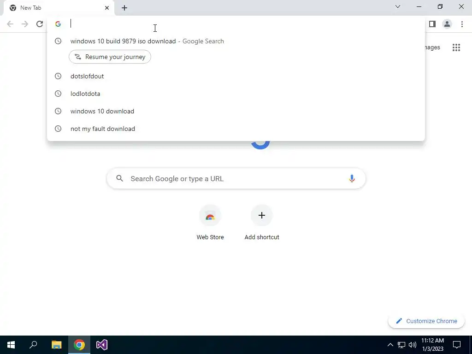
Task: Open the taskbar clock and date
Action: (x=432, y=345)
